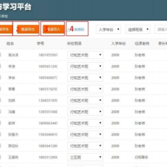Select student name 李俊

[12, 78]
